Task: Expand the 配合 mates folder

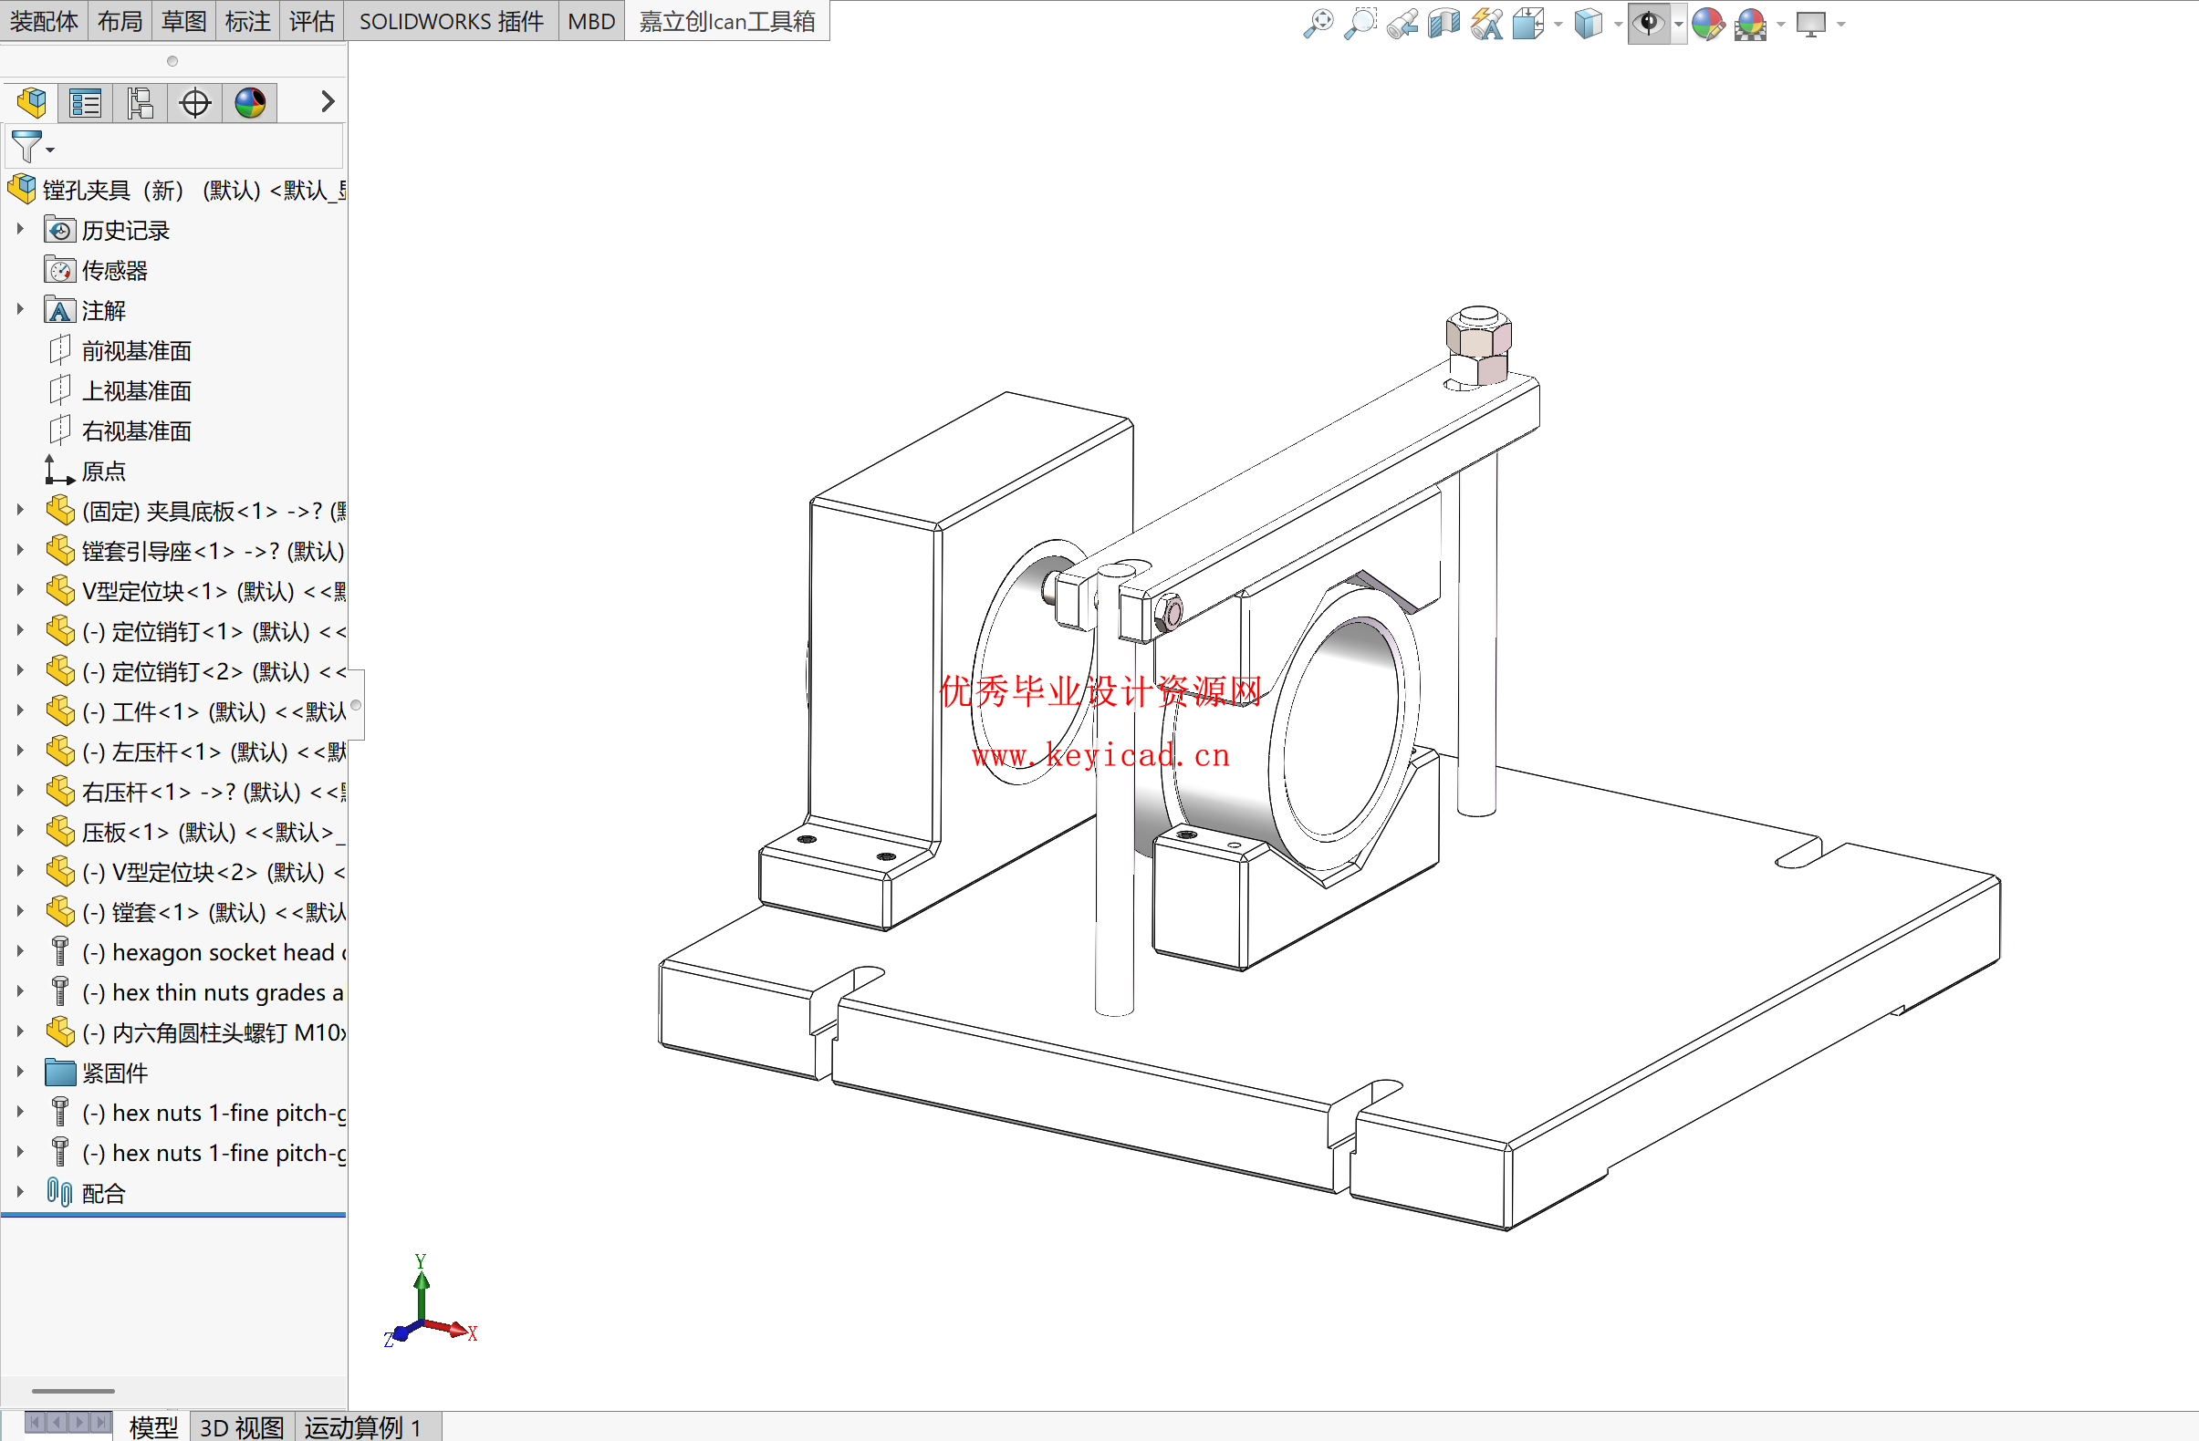Action: coord(19,1193)
